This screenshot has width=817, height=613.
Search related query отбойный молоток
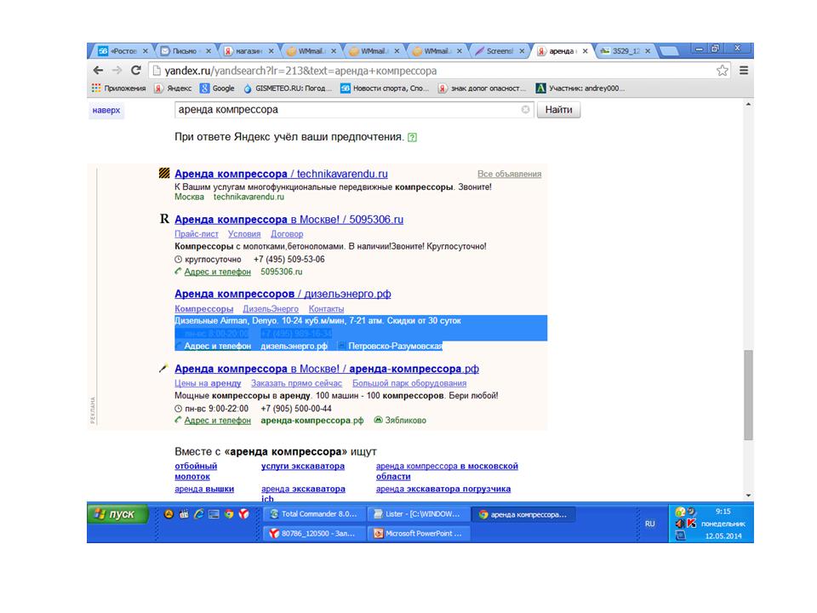point(196,471)
